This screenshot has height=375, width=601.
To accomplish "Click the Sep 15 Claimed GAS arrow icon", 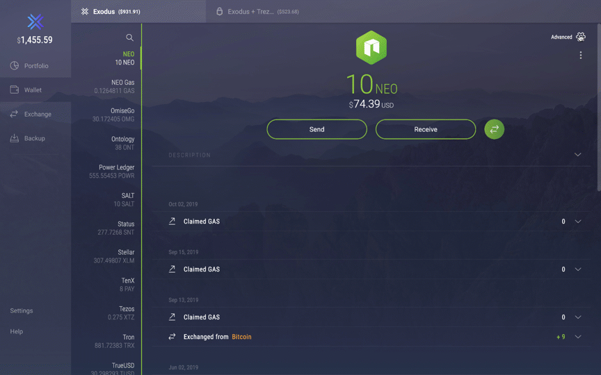I will tap(172, 269).
